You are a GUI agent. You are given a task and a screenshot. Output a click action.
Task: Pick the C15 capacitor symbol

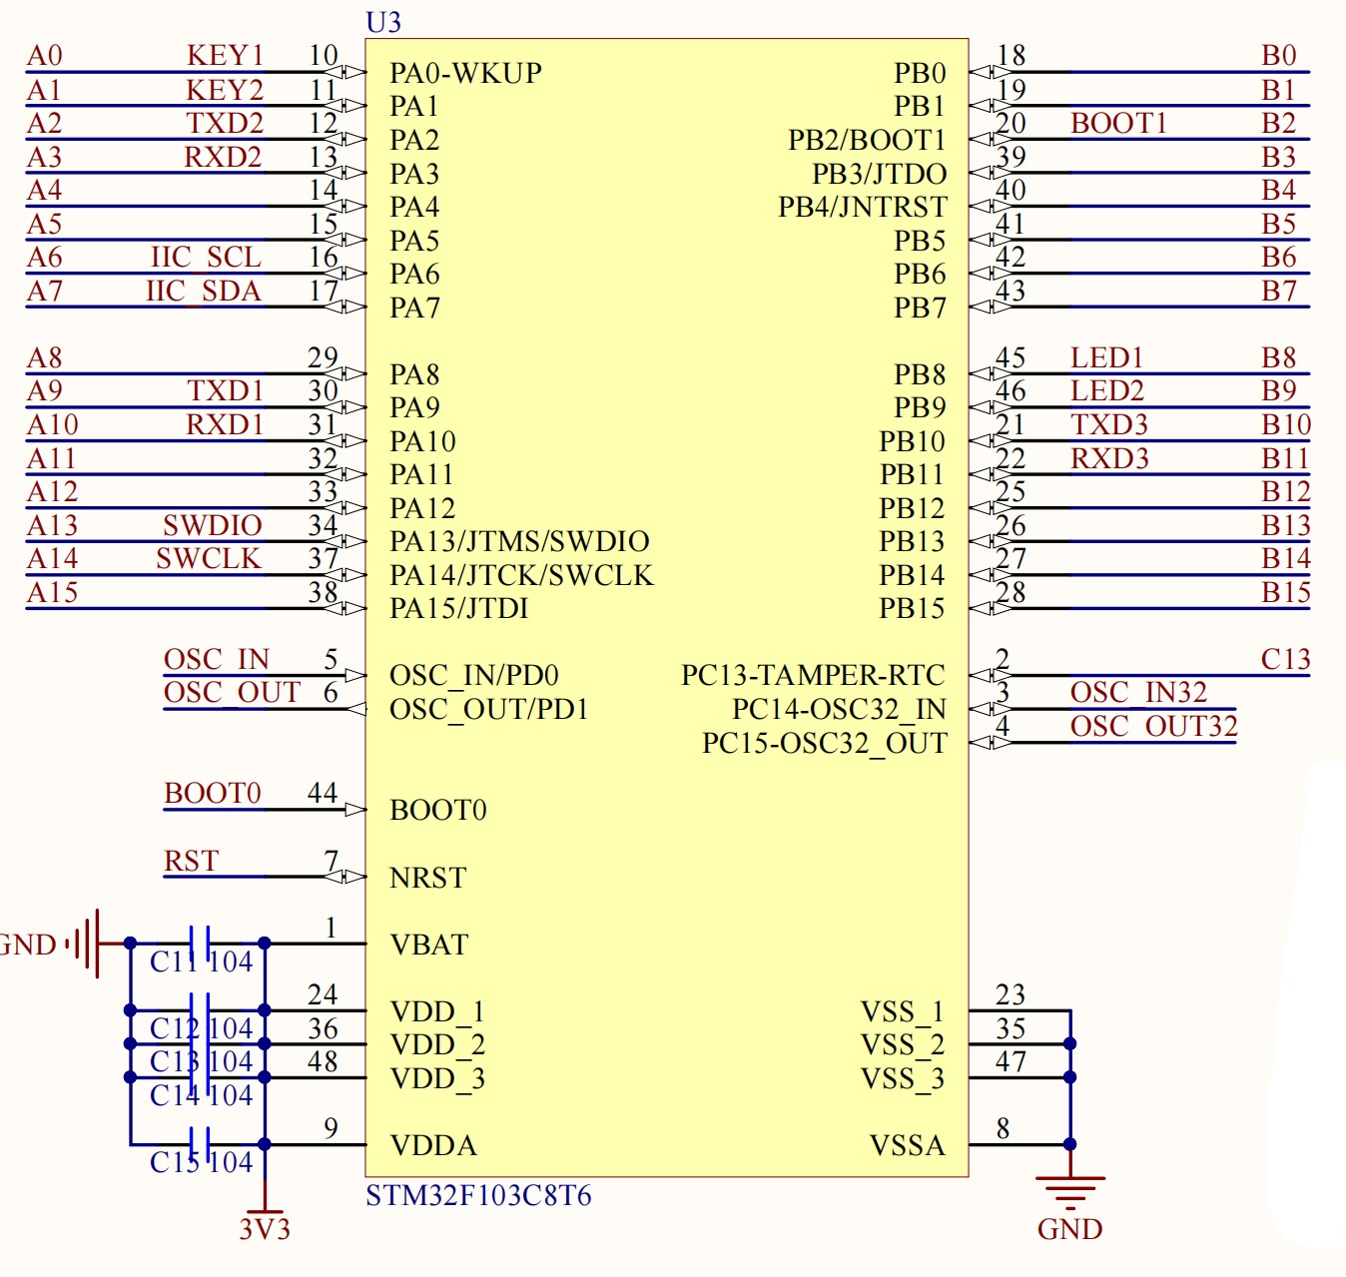200,1143
